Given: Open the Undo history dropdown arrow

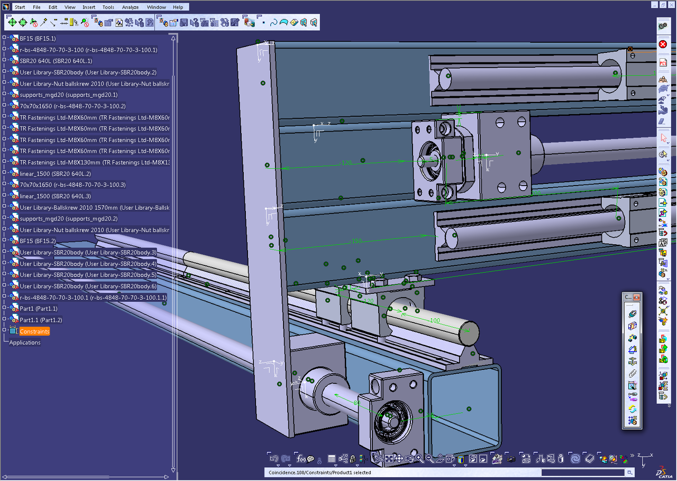Looking at the screenshot, I should click(x=278, y=465).
